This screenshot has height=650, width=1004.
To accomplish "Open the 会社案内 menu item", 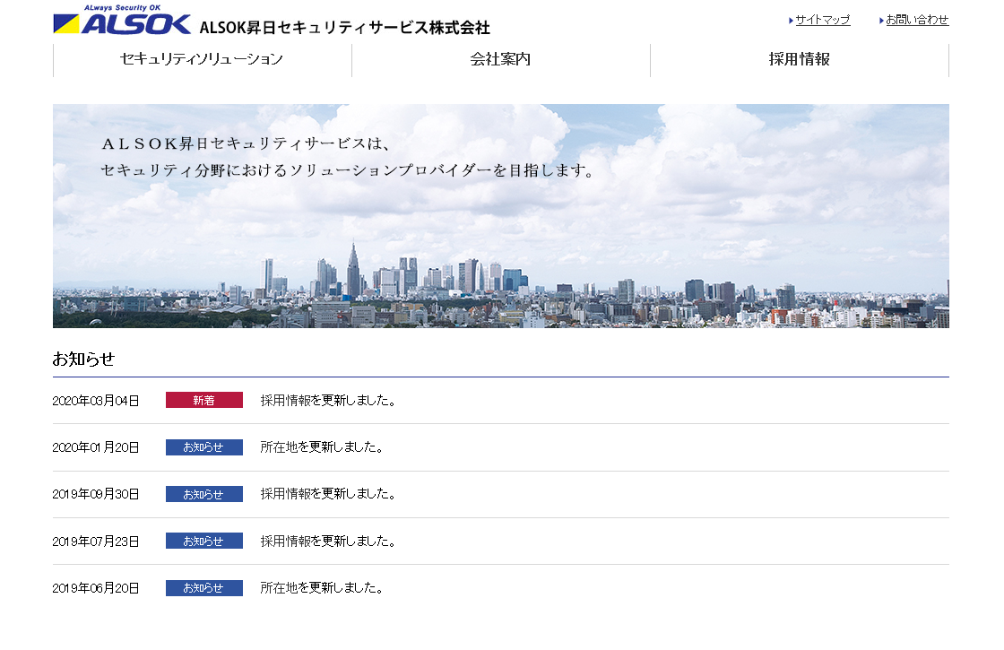I will [x=501, y=59].
